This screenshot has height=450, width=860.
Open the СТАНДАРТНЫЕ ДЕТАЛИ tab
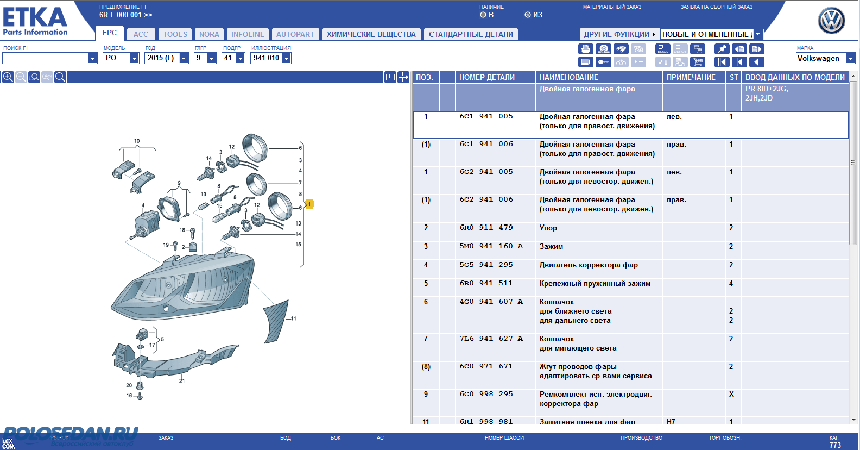(471, 34)
